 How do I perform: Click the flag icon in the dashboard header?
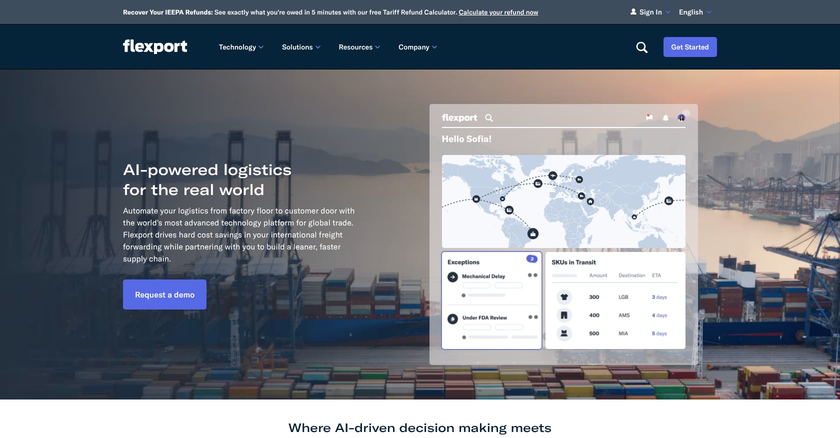click(649, 117)
